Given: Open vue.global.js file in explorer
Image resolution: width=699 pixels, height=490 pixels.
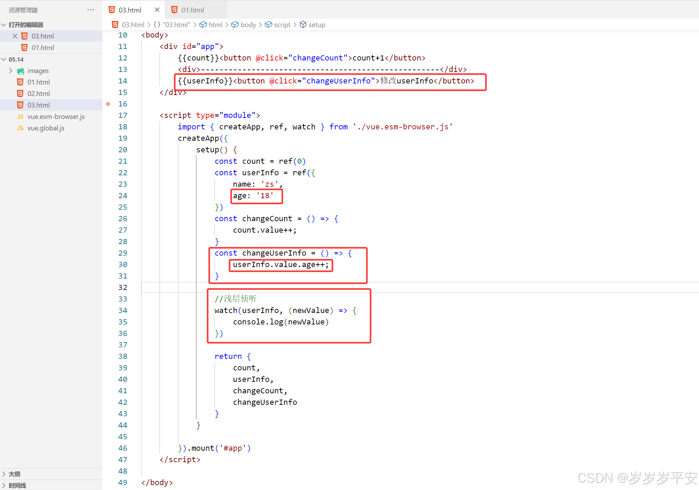Looking at the screenshot, I should click(46, 128).
